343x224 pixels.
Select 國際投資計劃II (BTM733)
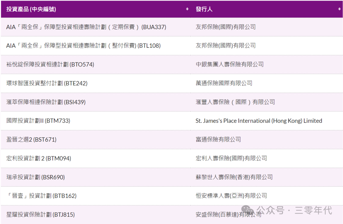coord(38,121)
